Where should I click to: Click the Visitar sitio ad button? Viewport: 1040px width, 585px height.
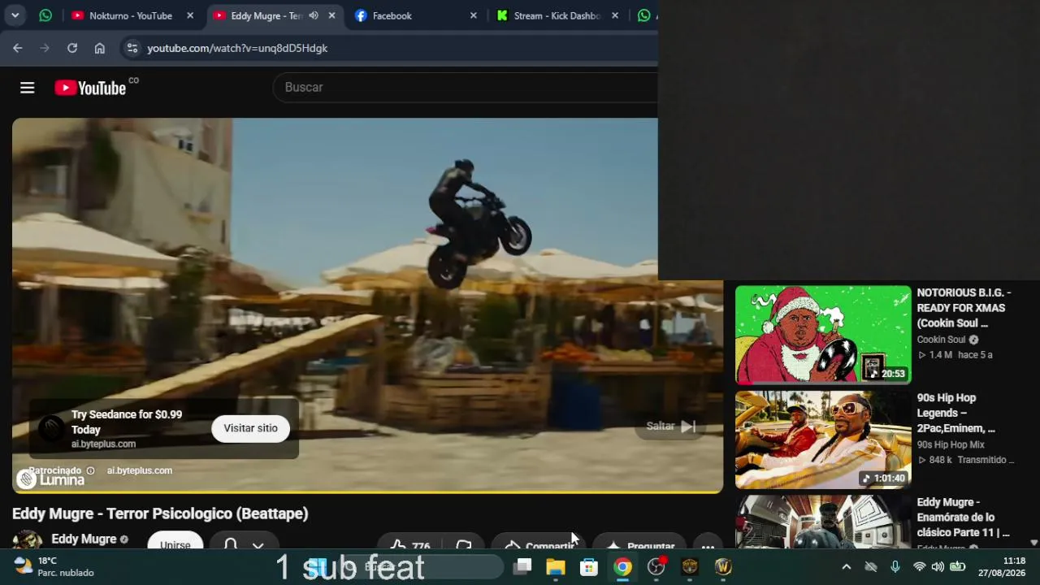pos(250,428)
